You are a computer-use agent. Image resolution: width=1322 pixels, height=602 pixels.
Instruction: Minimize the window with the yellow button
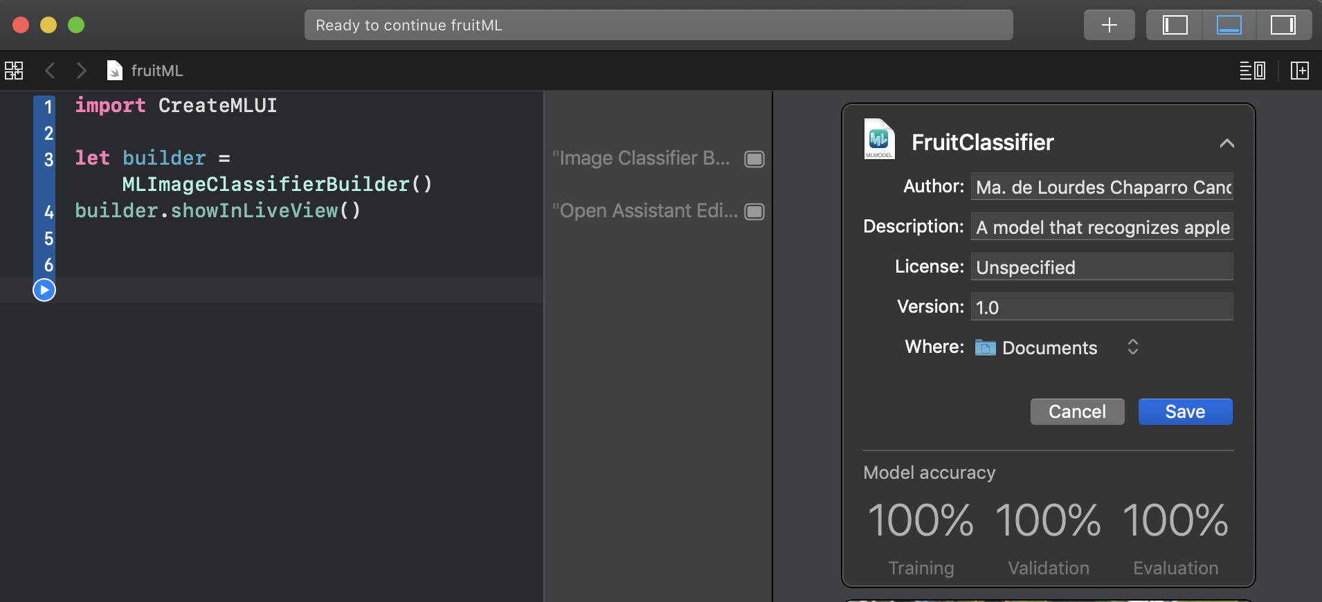point(48,25)
